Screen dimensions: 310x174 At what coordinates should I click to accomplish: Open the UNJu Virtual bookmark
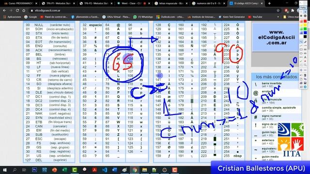tap(116, 17)
